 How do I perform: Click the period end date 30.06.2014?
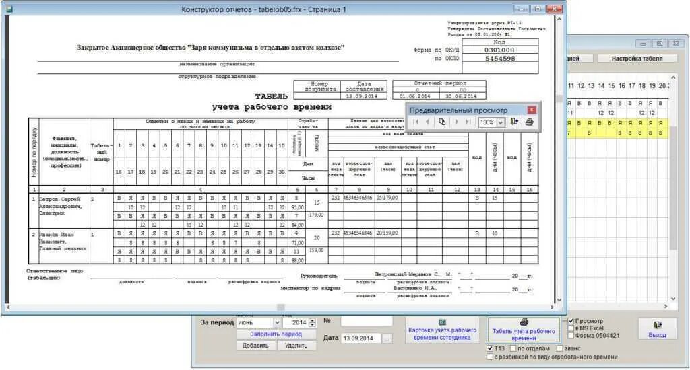tap(461, 96)
